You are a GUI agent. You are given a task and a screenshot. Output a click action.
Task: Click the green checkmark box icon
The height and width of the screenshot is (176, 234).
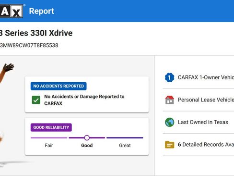point(36,100)
